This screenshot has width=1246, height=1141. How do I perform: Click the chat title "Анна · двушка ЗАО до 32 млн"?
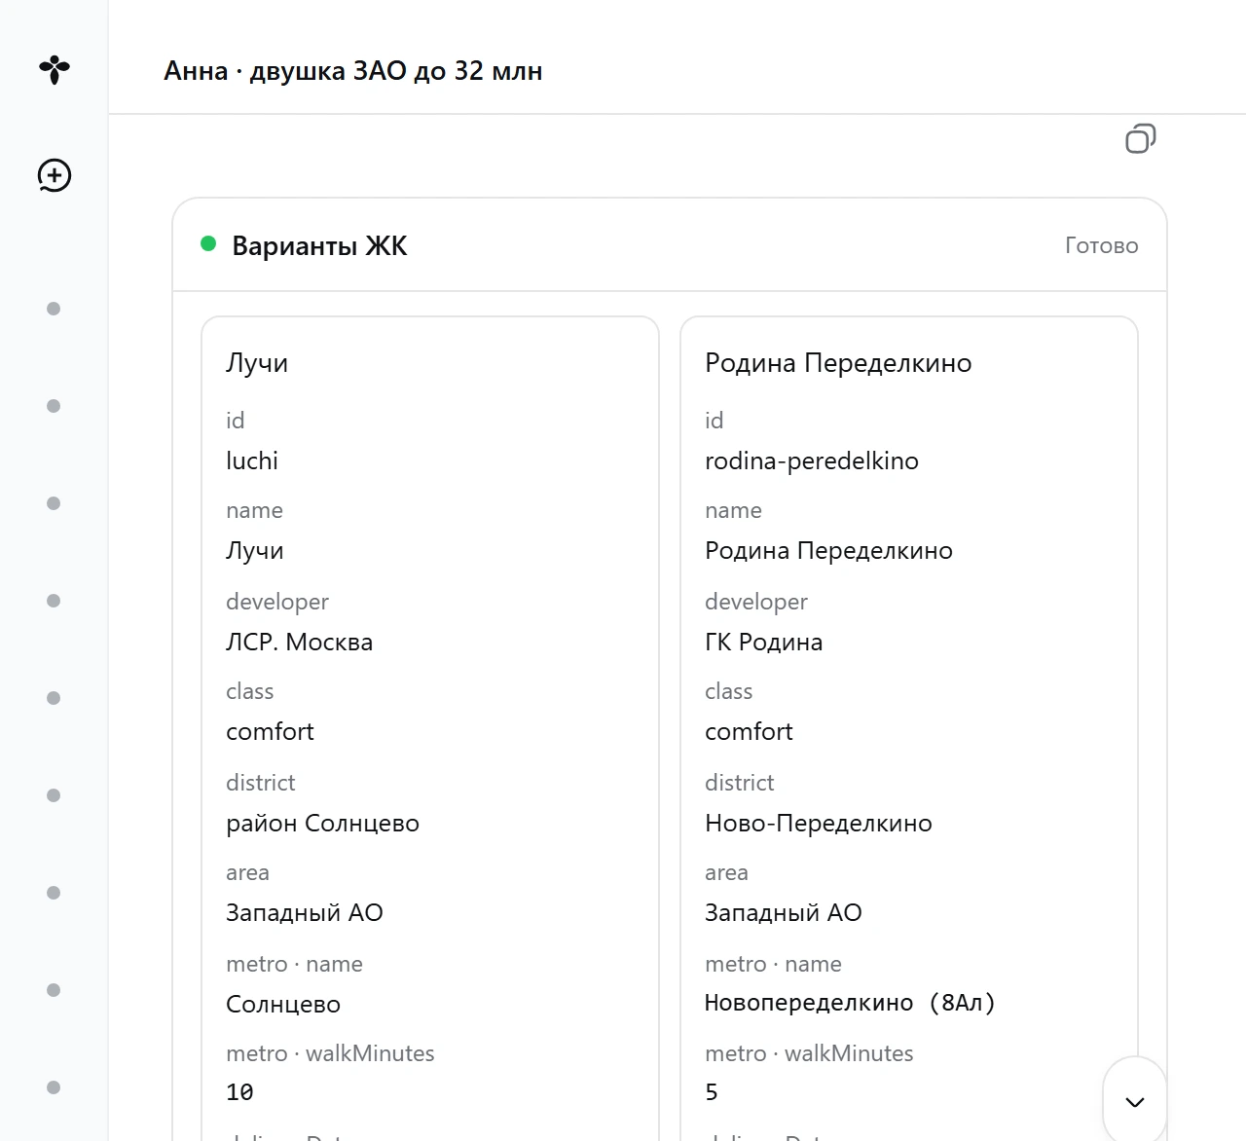(x=353, y=71)
